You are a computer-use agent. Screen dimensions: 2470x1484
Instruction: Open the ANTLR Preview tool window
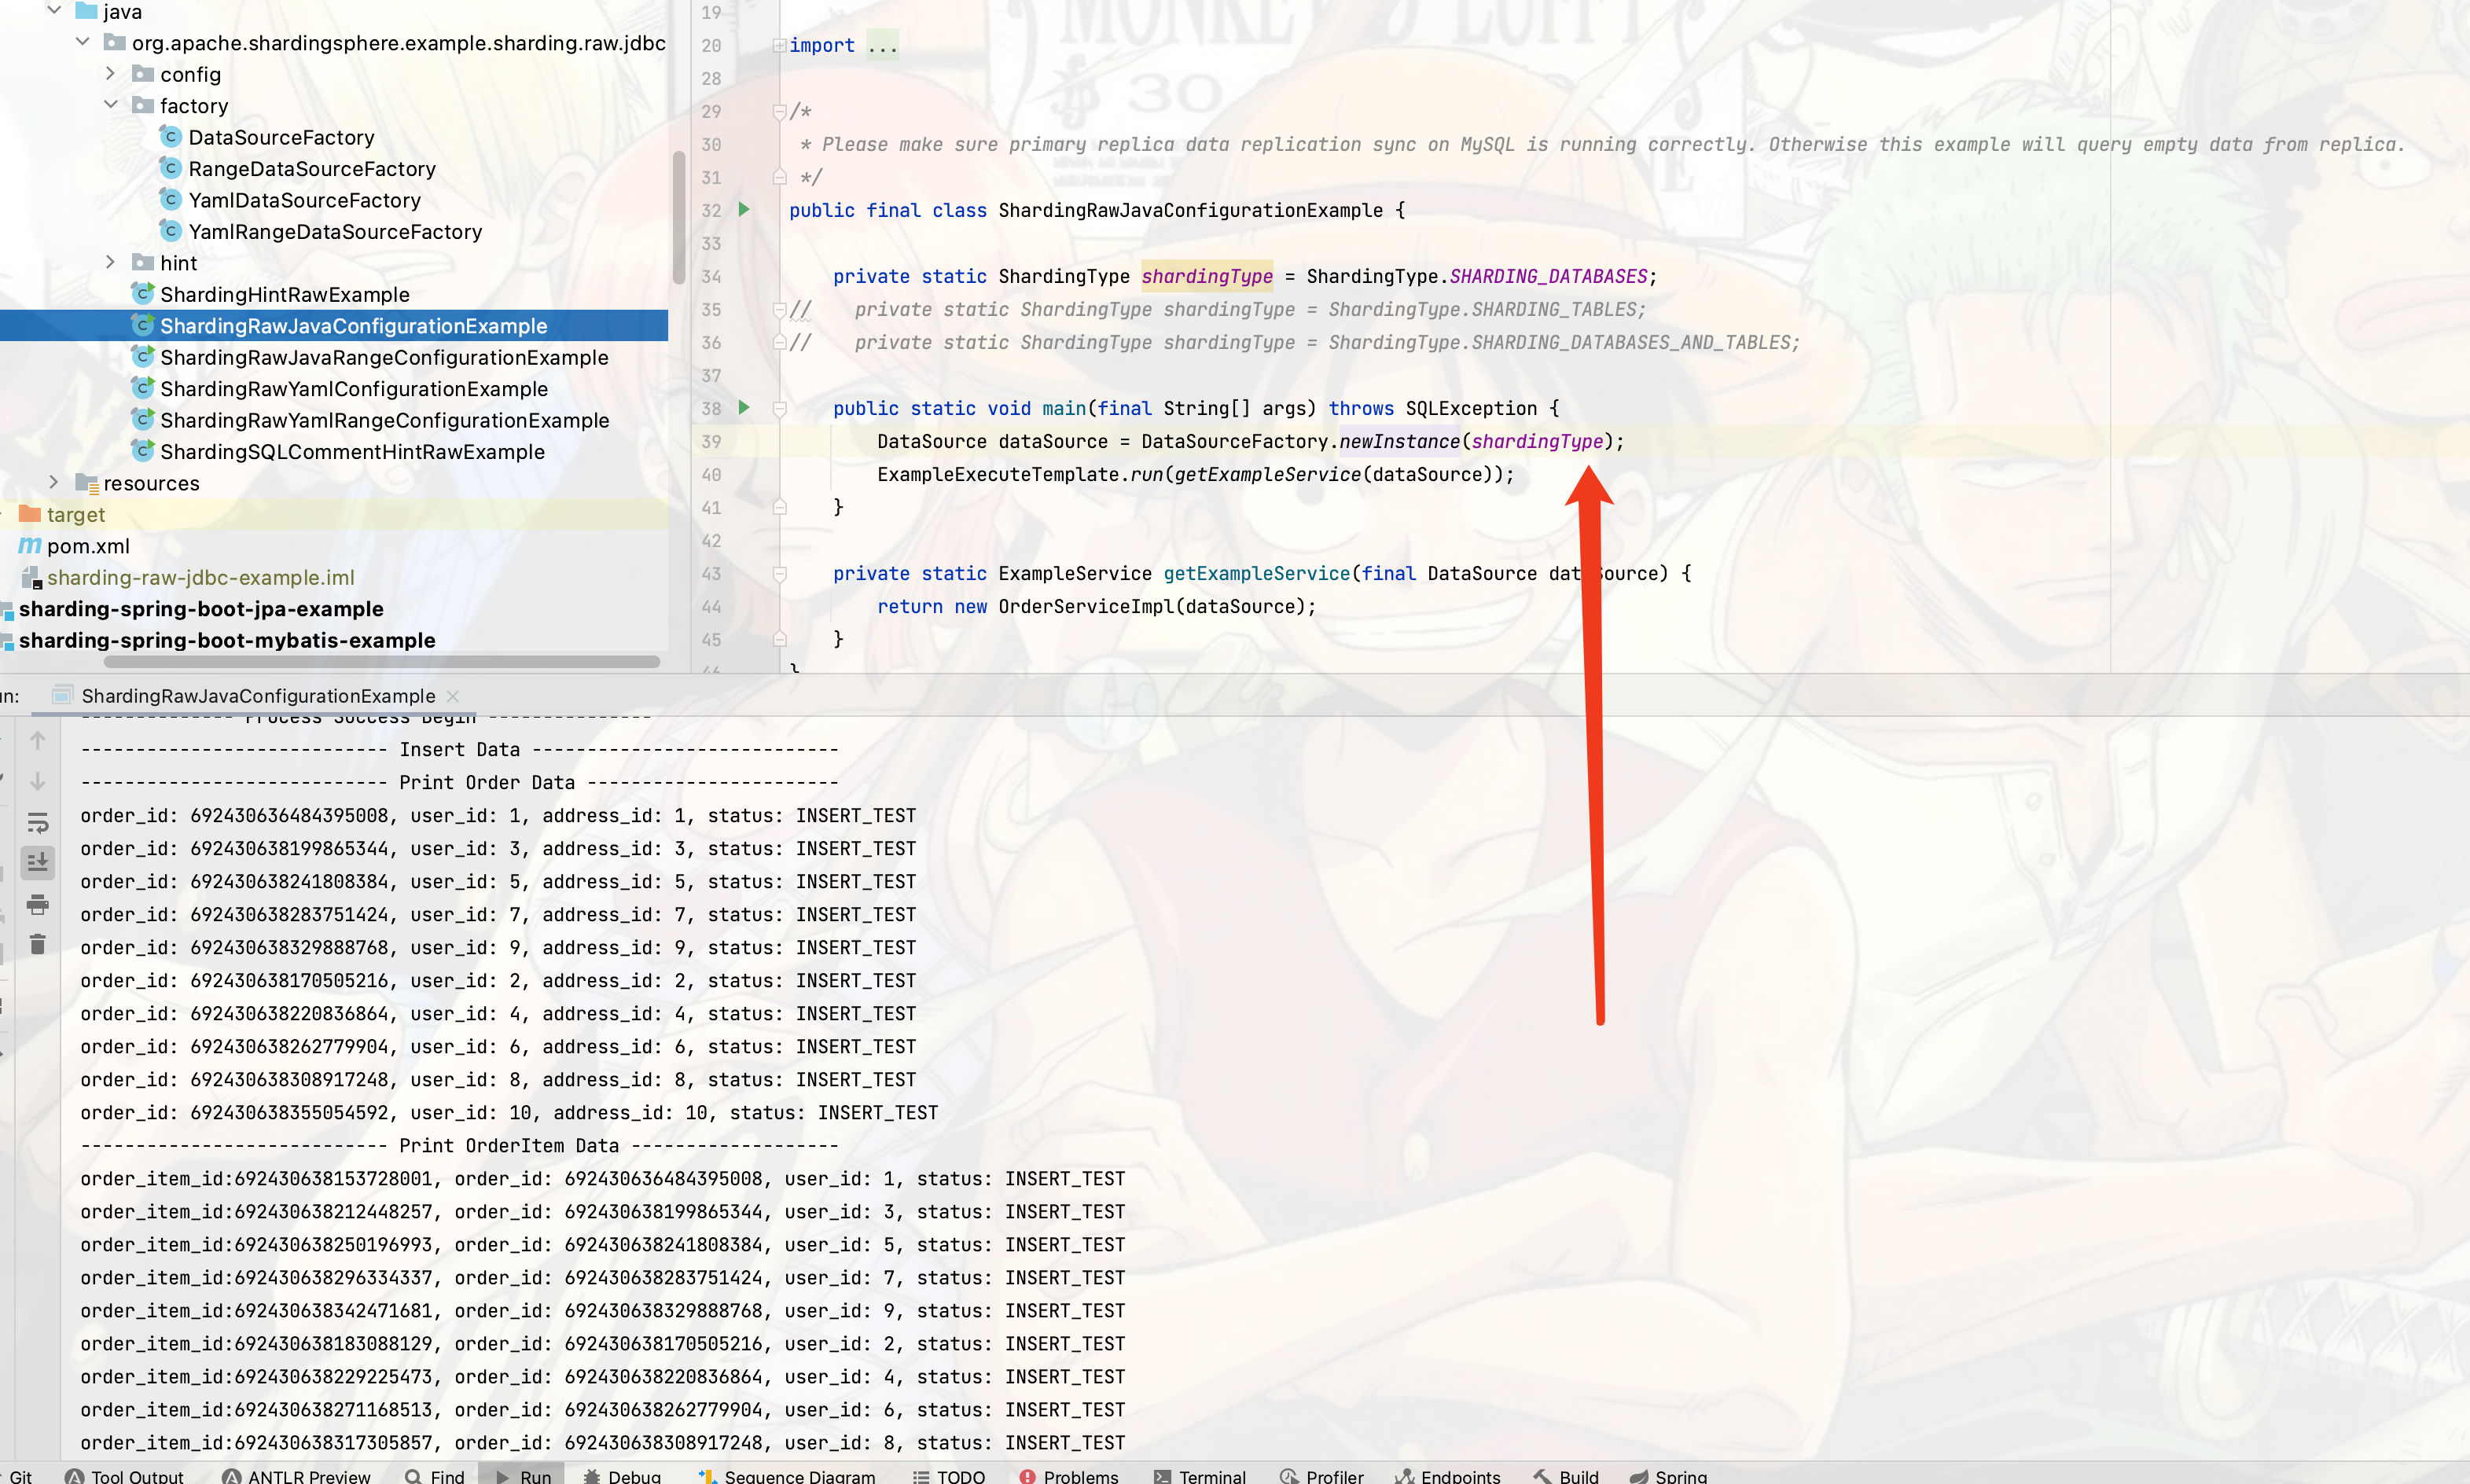(297, 1475)
